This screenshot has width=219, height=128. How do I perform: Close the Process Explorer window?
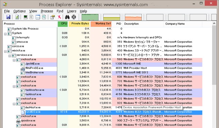tap(211, 3)
